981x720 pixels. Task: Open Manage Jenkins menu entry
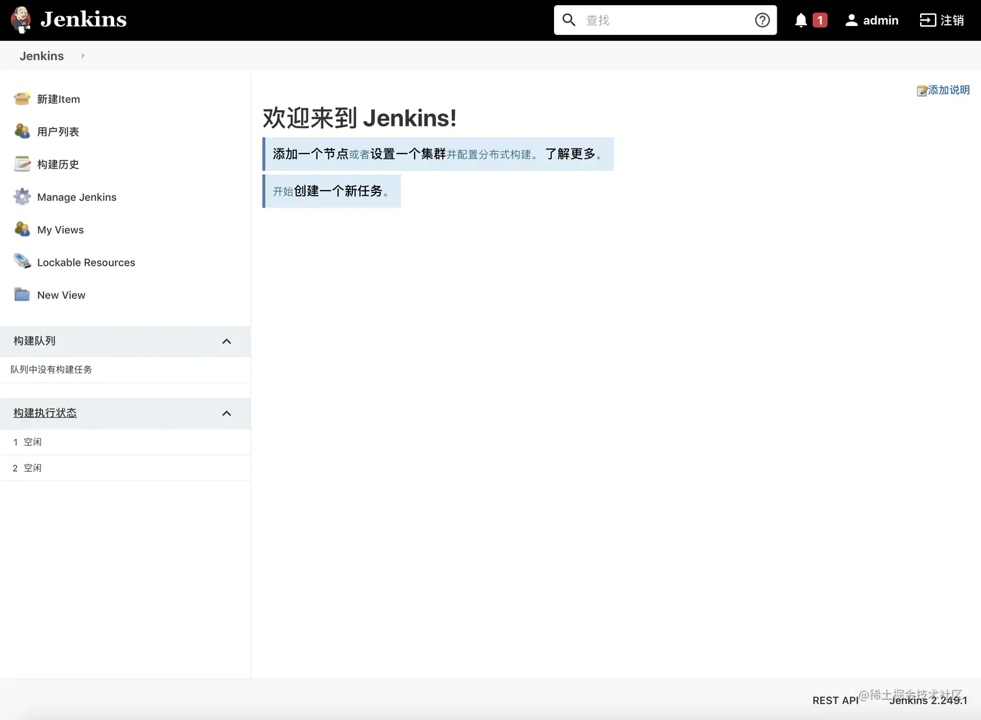[x=77, y=197]
